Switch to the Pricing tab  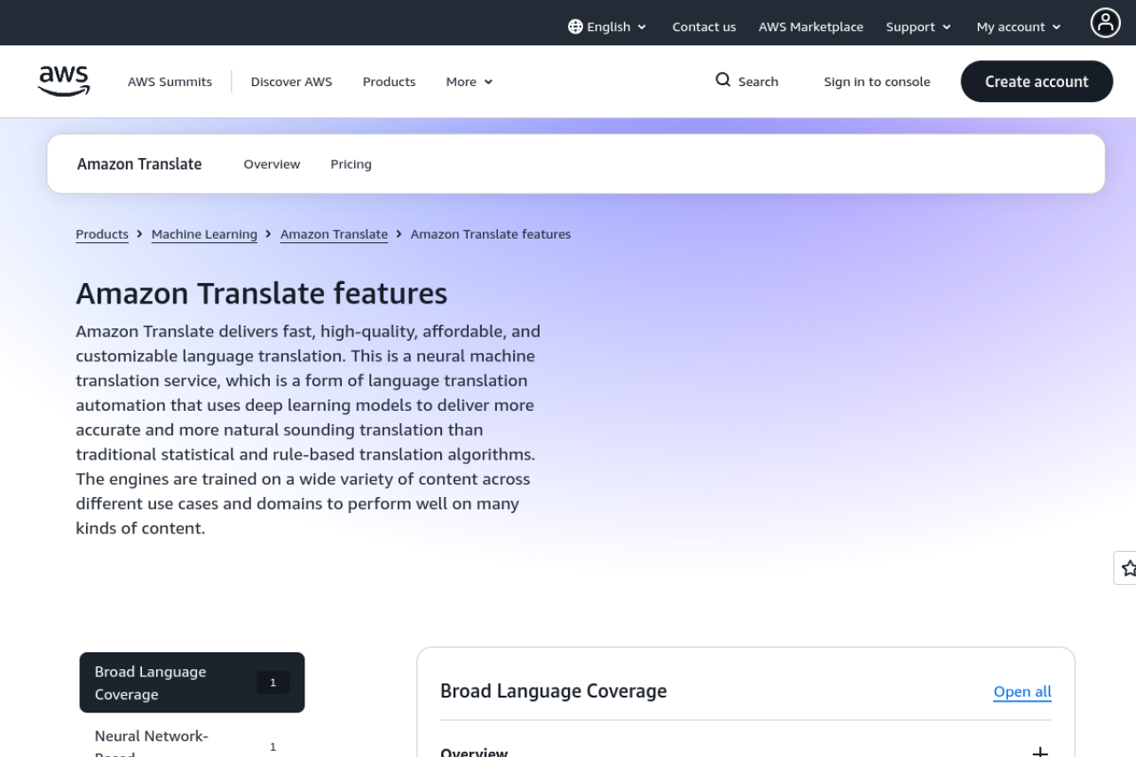pos(351,164)
